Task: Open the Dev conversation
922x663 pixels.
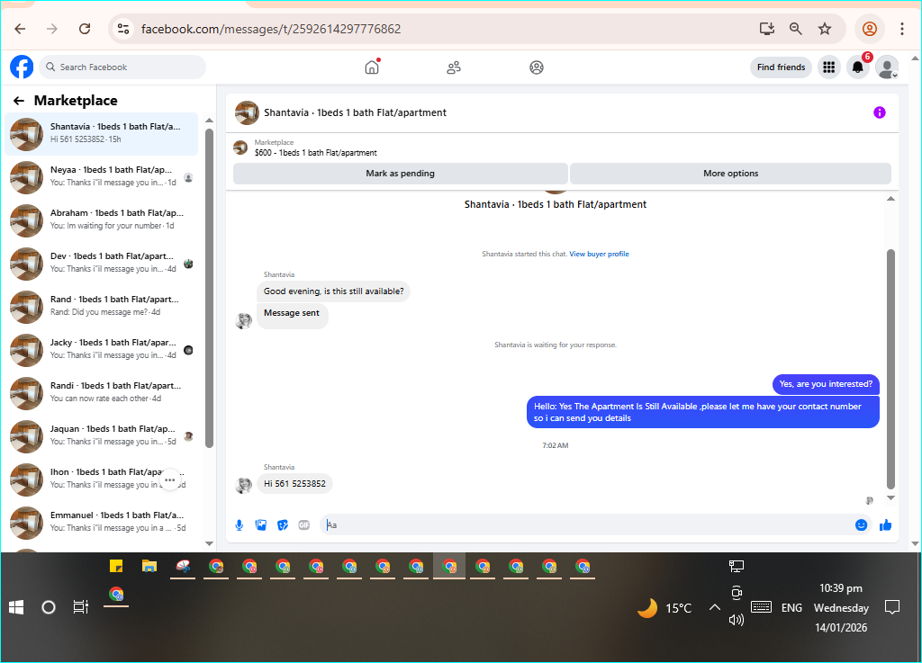Action: (x=103, y=264)
